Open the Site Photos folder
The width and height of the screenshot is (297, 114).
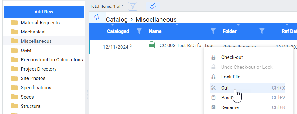tap(33, 78)
